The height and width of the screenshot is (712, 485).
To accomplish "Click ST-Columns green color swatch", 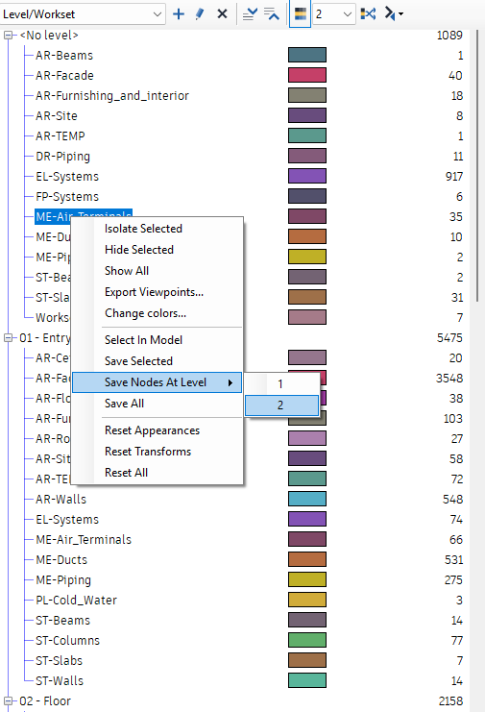I will point(307,640).
